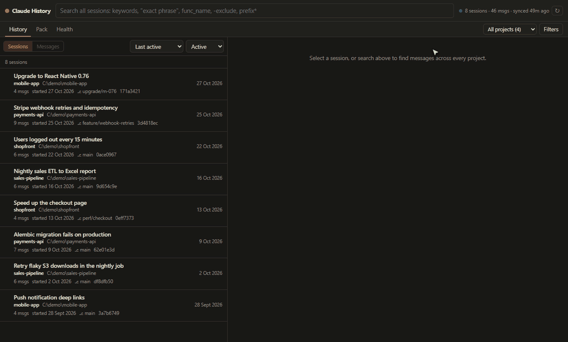The width and height of the screenshot is (568, 342).
Task: Open the Last active sort dropdown
Action: 157,47
